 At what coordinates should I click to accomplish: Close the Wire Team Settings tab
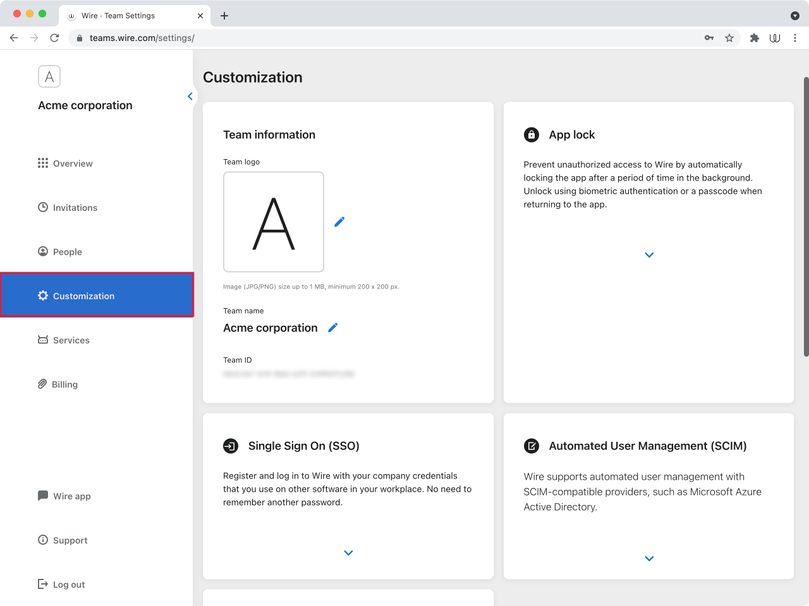[x=200, y=16]
